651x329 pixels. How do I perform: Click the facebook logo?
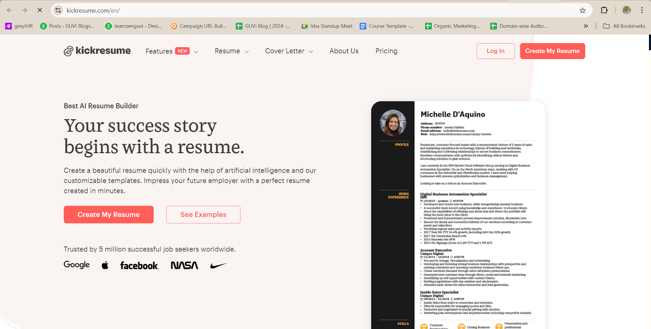[139, 265]
